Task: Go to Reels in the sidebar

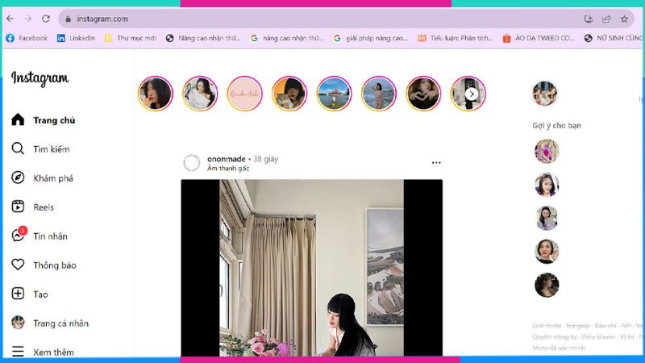Action: coord(18,207)
